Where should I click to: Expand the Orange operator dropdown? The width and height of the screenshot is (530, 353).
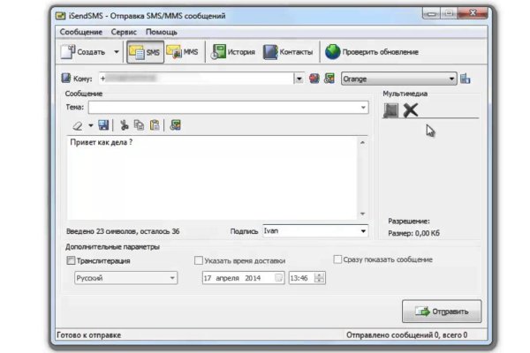(x=451, y=79)
